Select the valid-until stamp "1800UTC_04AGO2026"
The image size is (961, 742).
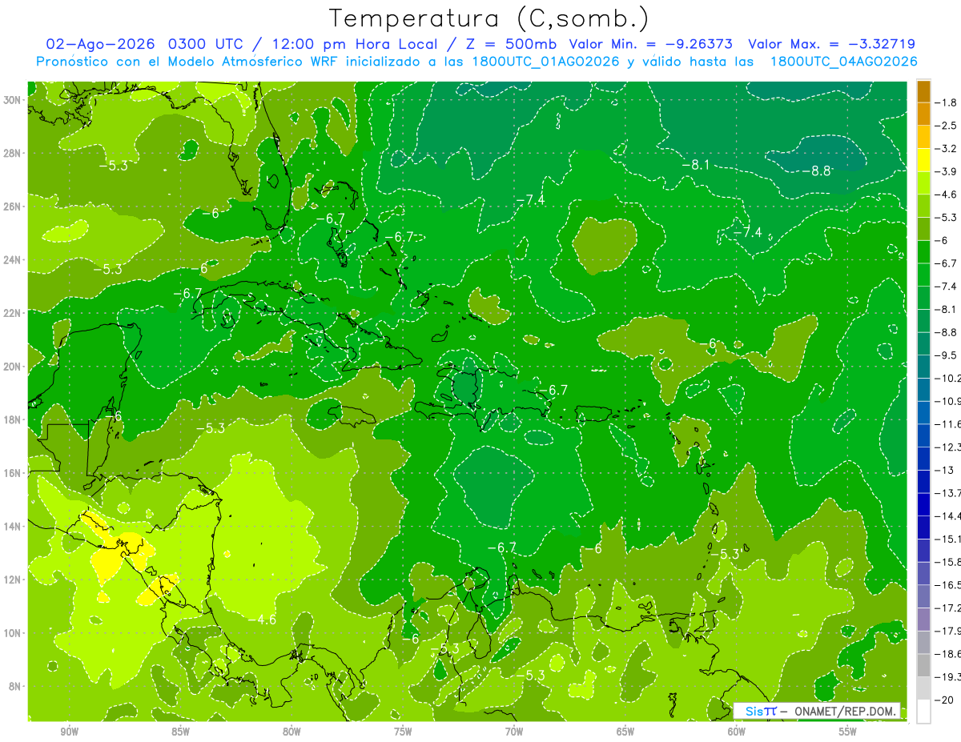843,62
